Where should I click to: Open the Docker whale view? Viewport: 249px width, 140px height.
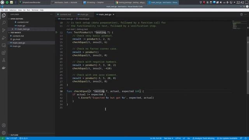pos(4,68)
